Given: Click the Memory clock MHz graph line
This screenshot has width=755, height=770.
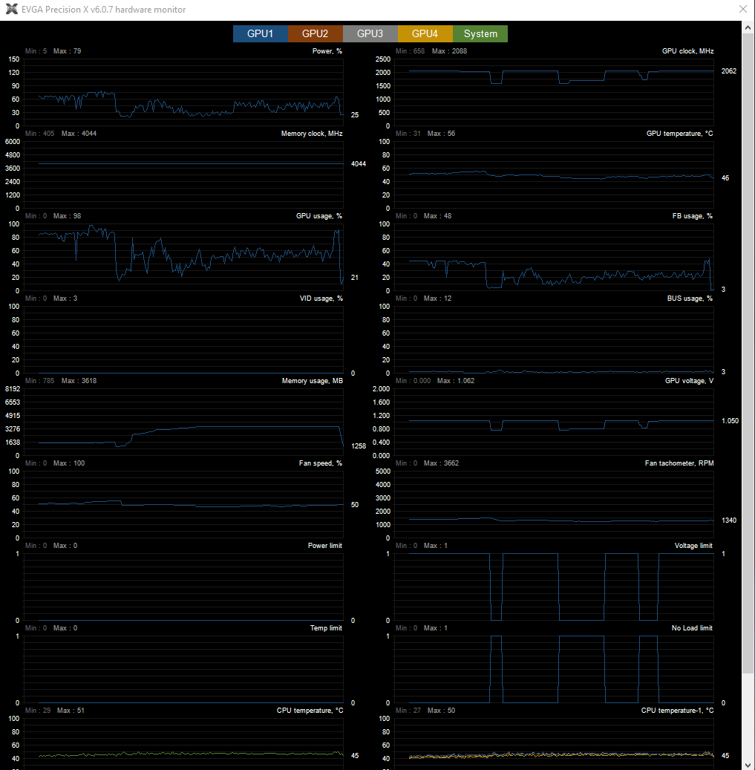Looking at the screenshot, I should (191, 163).
